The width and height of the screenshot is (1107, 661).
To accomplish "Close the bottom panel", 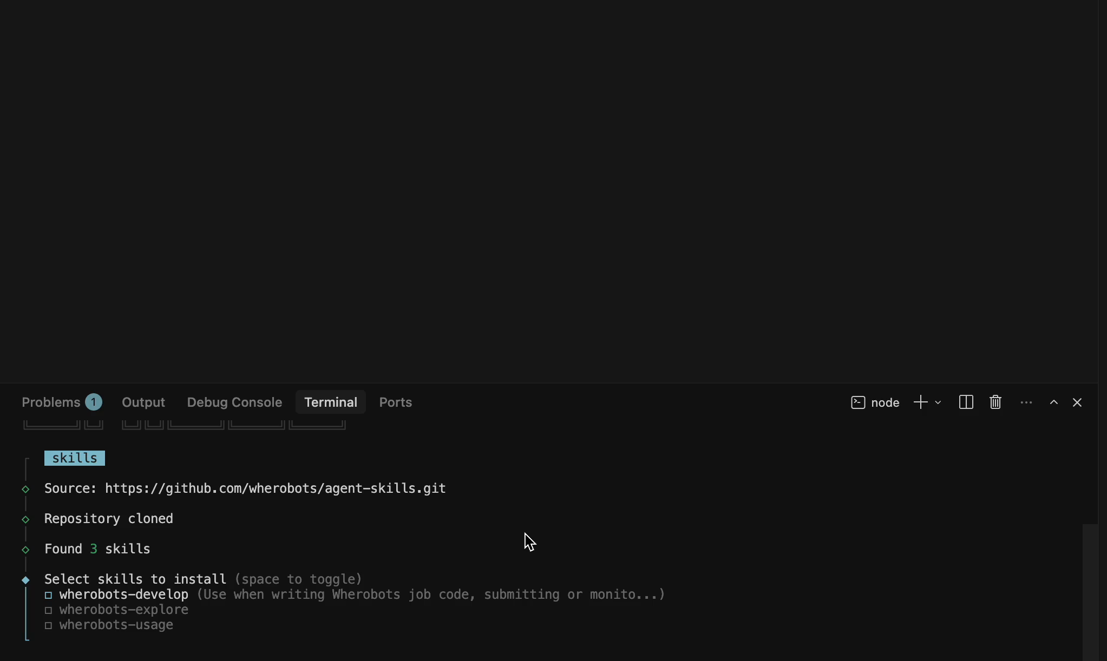I will click(x=1077, y=402).
